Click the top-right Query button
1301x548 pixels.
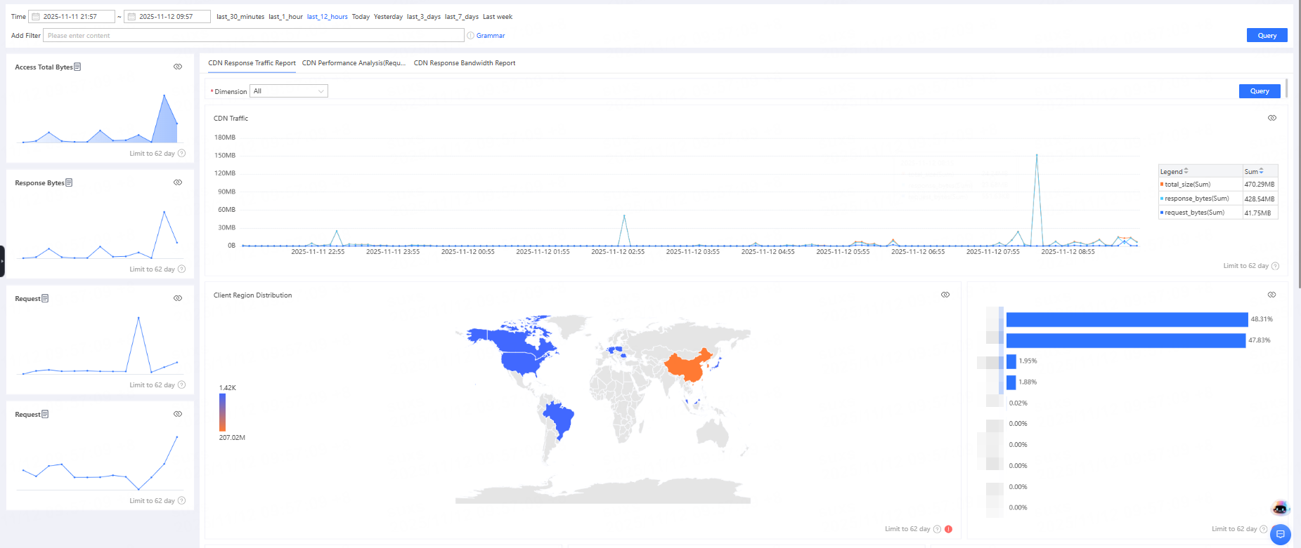click(1267, 35)
